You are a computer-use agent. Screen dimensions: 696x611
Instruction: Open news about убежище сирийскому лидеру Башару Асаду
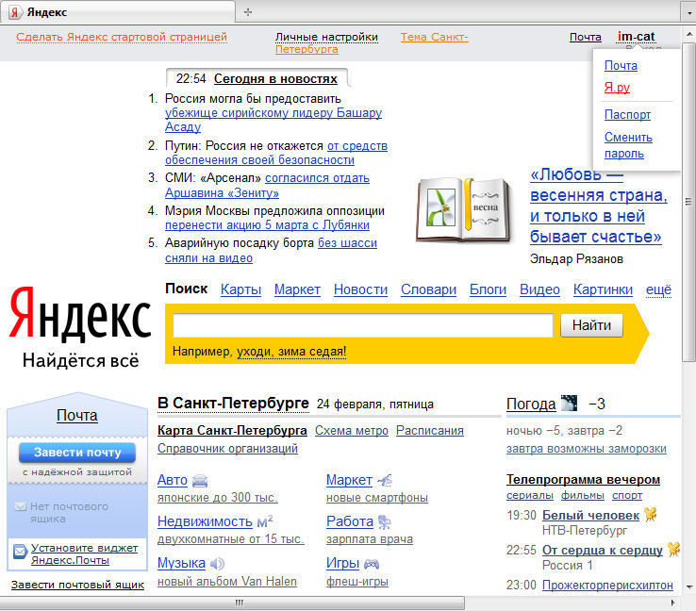coord(273,120)
